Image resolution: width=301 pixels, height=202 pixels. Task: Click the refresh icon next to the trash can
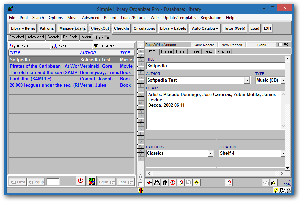[173, 183]
